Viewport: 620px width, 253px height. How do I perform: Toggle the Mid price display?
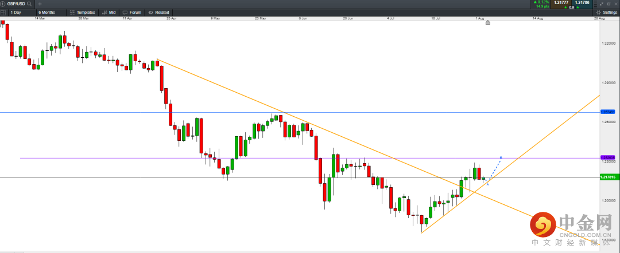[x=108, y=12]
